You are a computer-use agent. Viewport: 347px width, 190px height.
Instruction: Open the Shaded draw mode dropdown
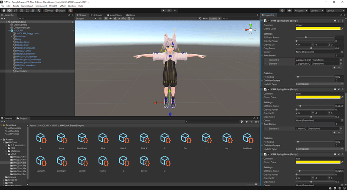click(86, 19)
